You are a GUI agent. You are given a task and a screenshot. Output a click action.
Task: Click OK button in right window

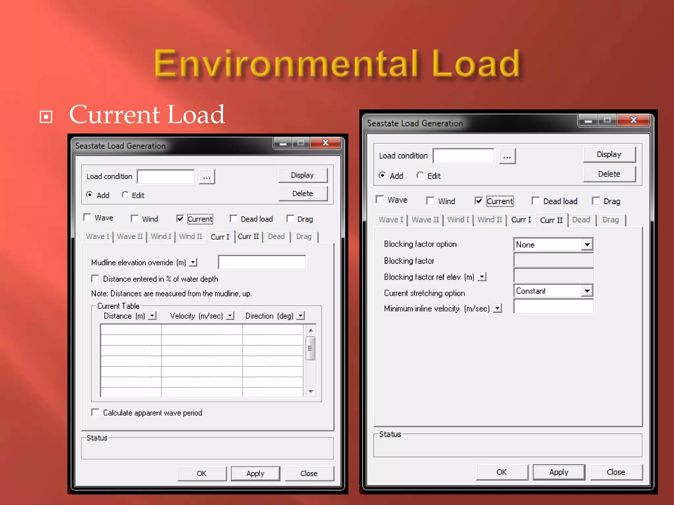tap(502, 472)
